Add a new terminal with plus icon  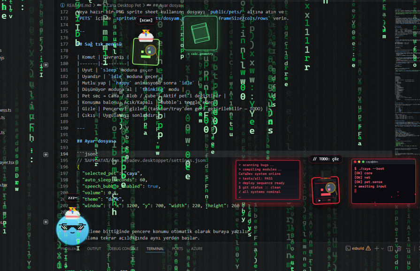[x=377, y=248]
